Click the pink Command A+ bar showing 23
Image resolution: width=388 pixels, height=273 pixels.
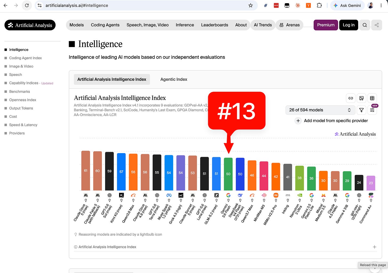(371, 183)
